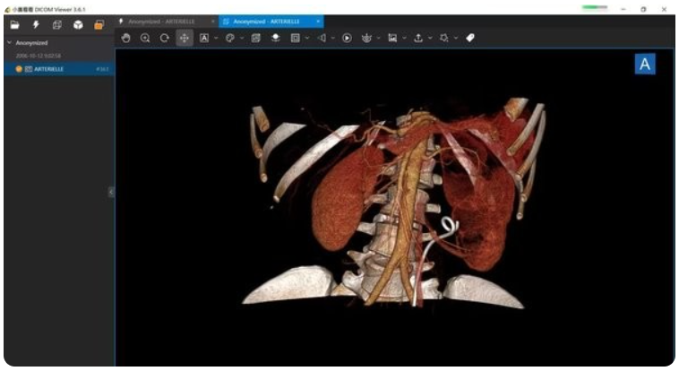Screen dimensions: 679x371
Task: Click the layers stack icon in the toolbar
Action: [276, 38]
